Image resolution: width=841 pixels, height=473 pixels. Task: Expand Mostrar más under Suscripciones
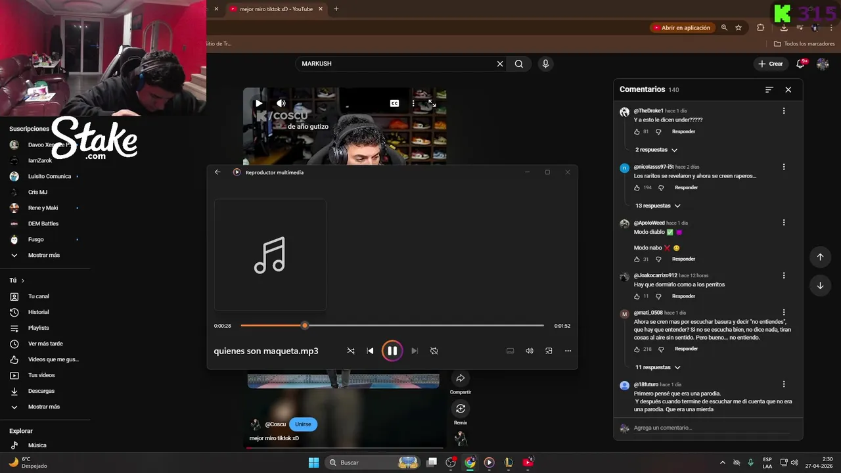[43, 255]
